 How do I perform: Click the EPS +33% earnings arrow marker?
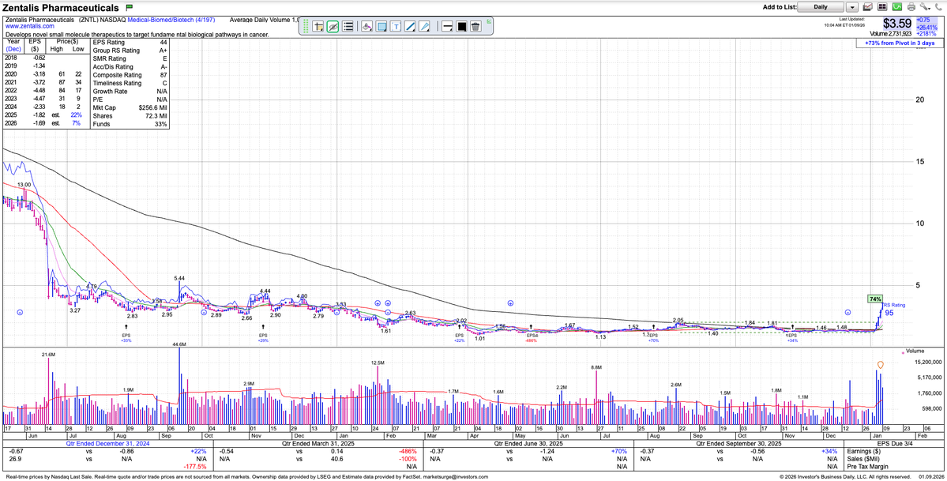(126, 334)
